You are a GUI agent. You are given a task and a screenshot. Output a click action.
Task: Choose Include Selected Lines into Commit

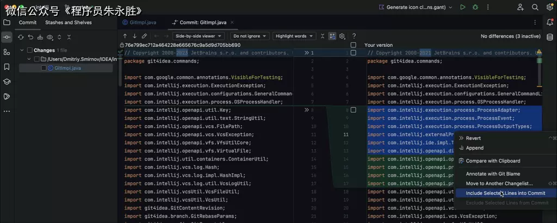[x=505, y=193]
